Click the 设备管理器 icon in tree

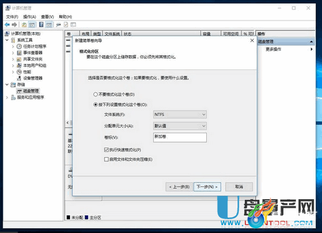coord(19,78)
